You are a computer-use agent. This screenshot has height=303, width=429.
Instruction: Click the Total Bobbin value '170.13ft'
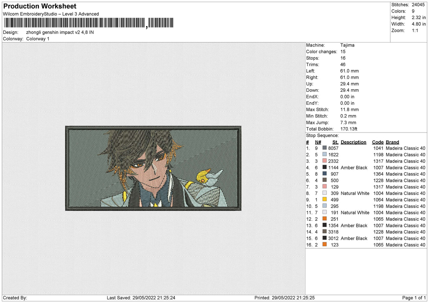point(349,129)
